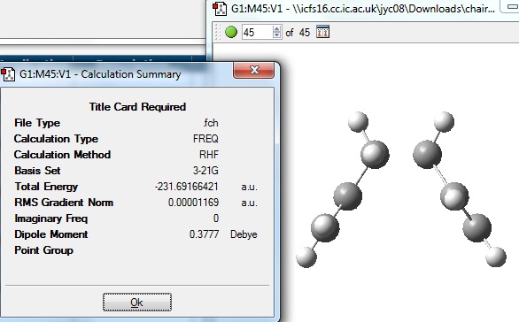This screenshot has height=322, width=519.
Task: Click the Calculation Method value RHF
Action: coord(209,155)
